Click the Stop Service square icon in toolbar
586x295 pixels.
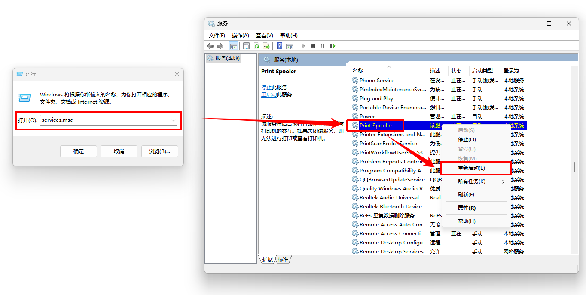tap(313, 46)
